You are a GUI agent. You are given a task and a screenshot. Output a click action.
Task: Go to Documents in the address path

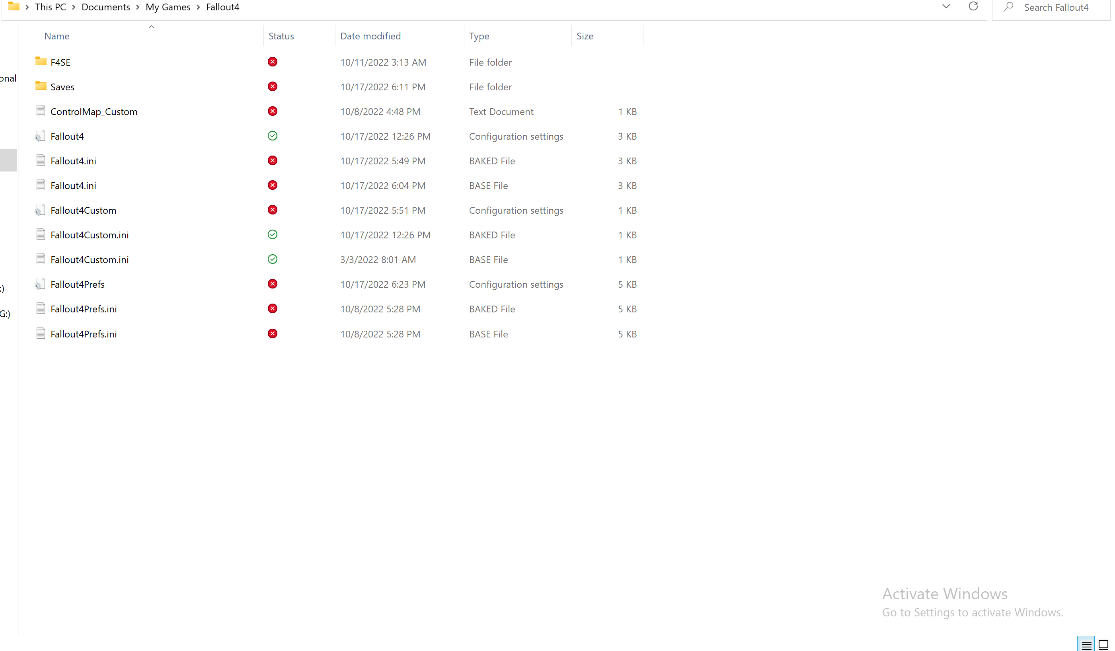click(x=106, y=7)
